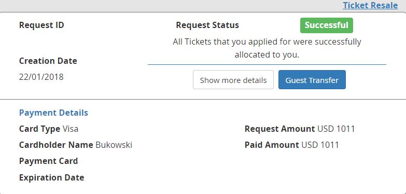Click the Creation Date label

48,61
